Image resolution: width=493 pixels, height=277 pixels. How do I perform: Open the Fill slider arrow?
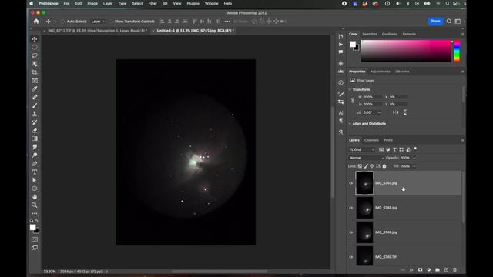[414, 166]
